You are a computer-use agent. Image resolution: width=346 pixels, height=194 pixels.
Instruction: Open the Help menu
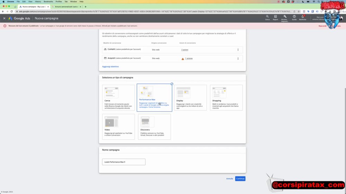click(x=81, y=1)
